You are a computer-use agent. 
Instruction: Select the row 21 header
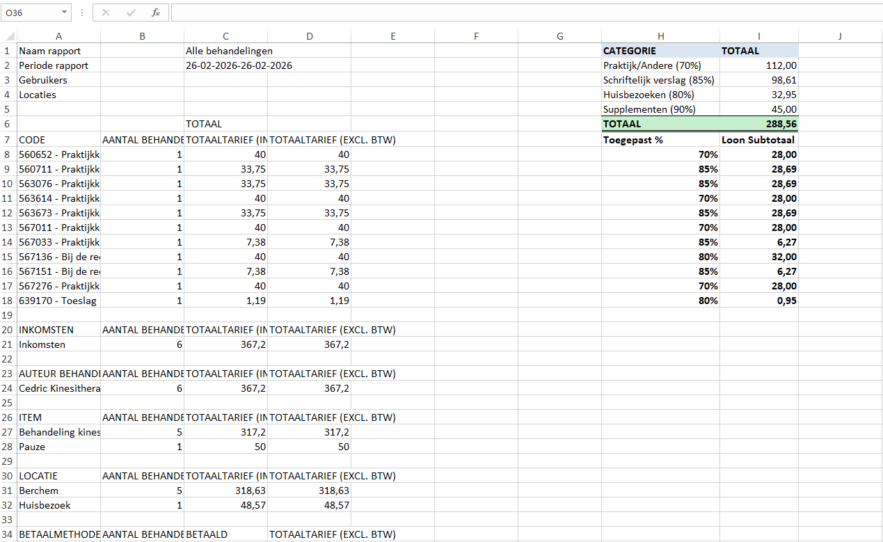click(8, 344)
